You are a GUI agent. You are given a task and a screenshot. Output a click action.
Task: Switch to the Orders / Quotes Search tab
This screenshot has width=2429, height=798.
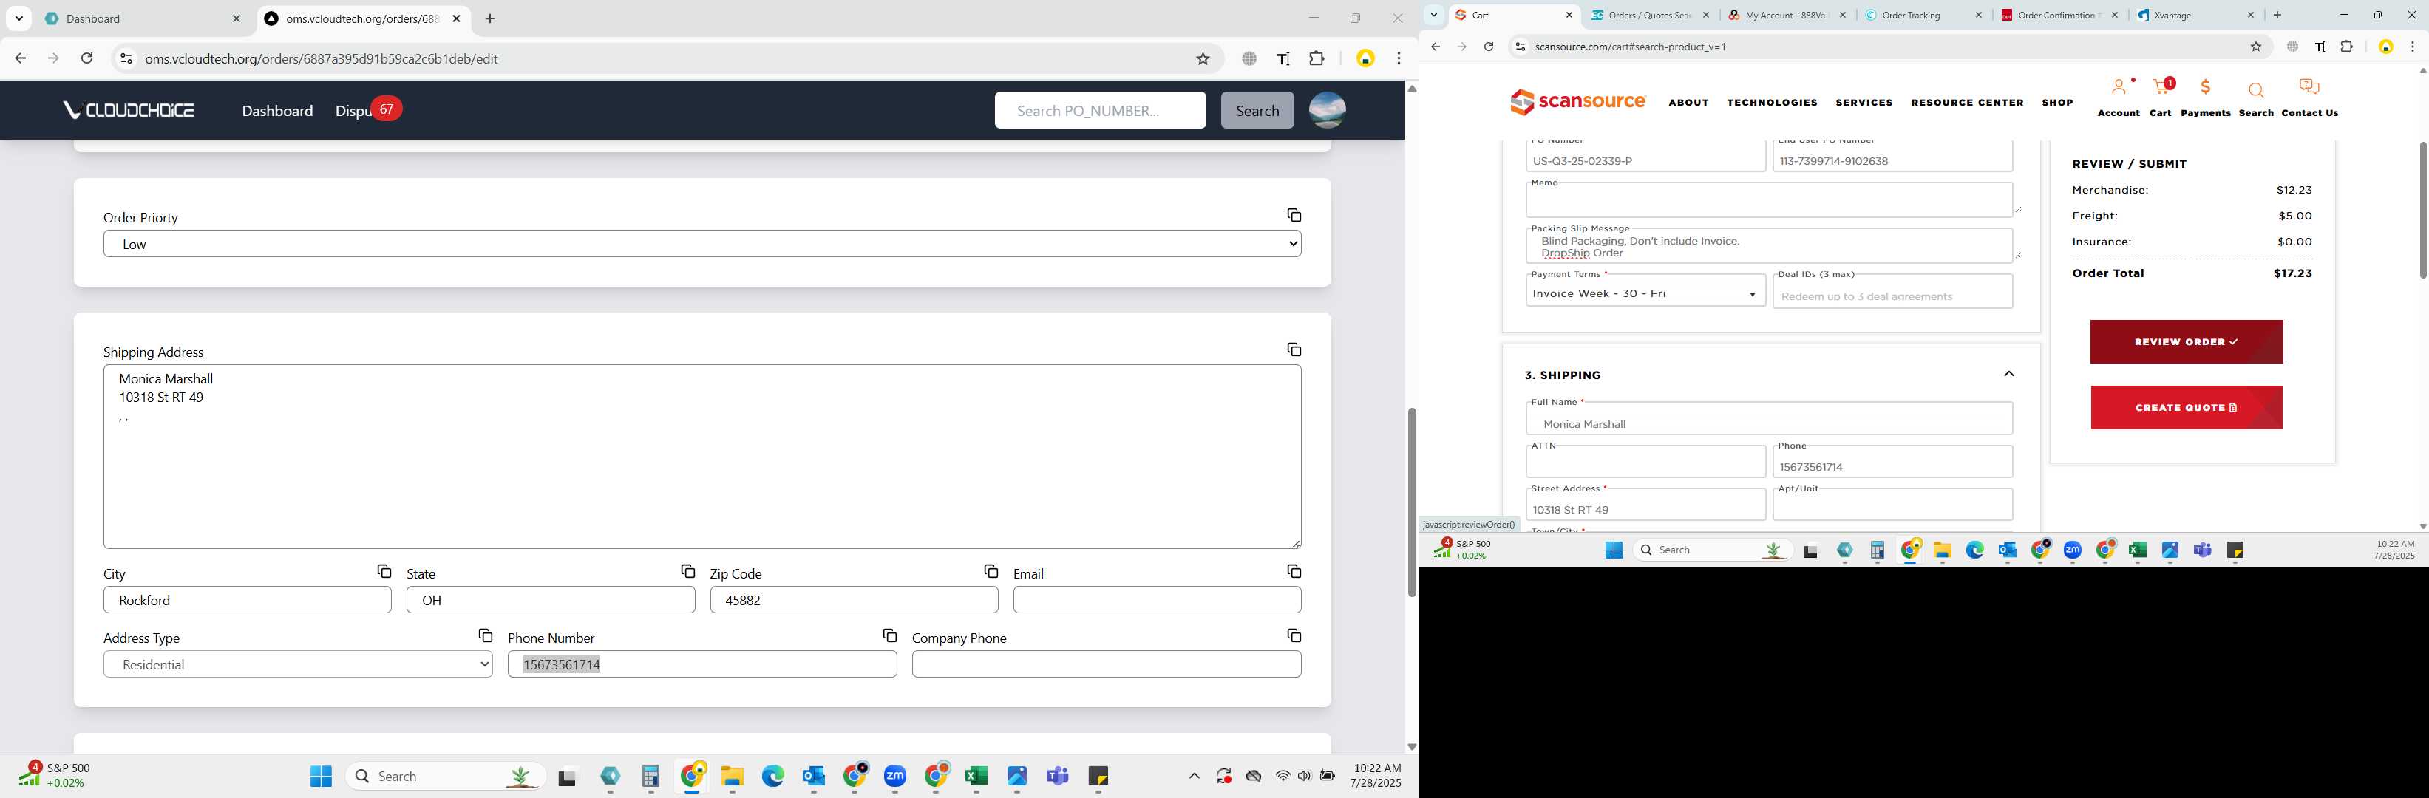pyautogui.click(x=1648, y=15)
